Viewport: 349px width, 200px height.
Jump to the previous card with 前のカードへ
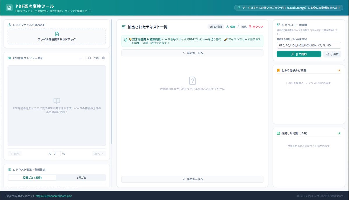(x=192, y=53)
